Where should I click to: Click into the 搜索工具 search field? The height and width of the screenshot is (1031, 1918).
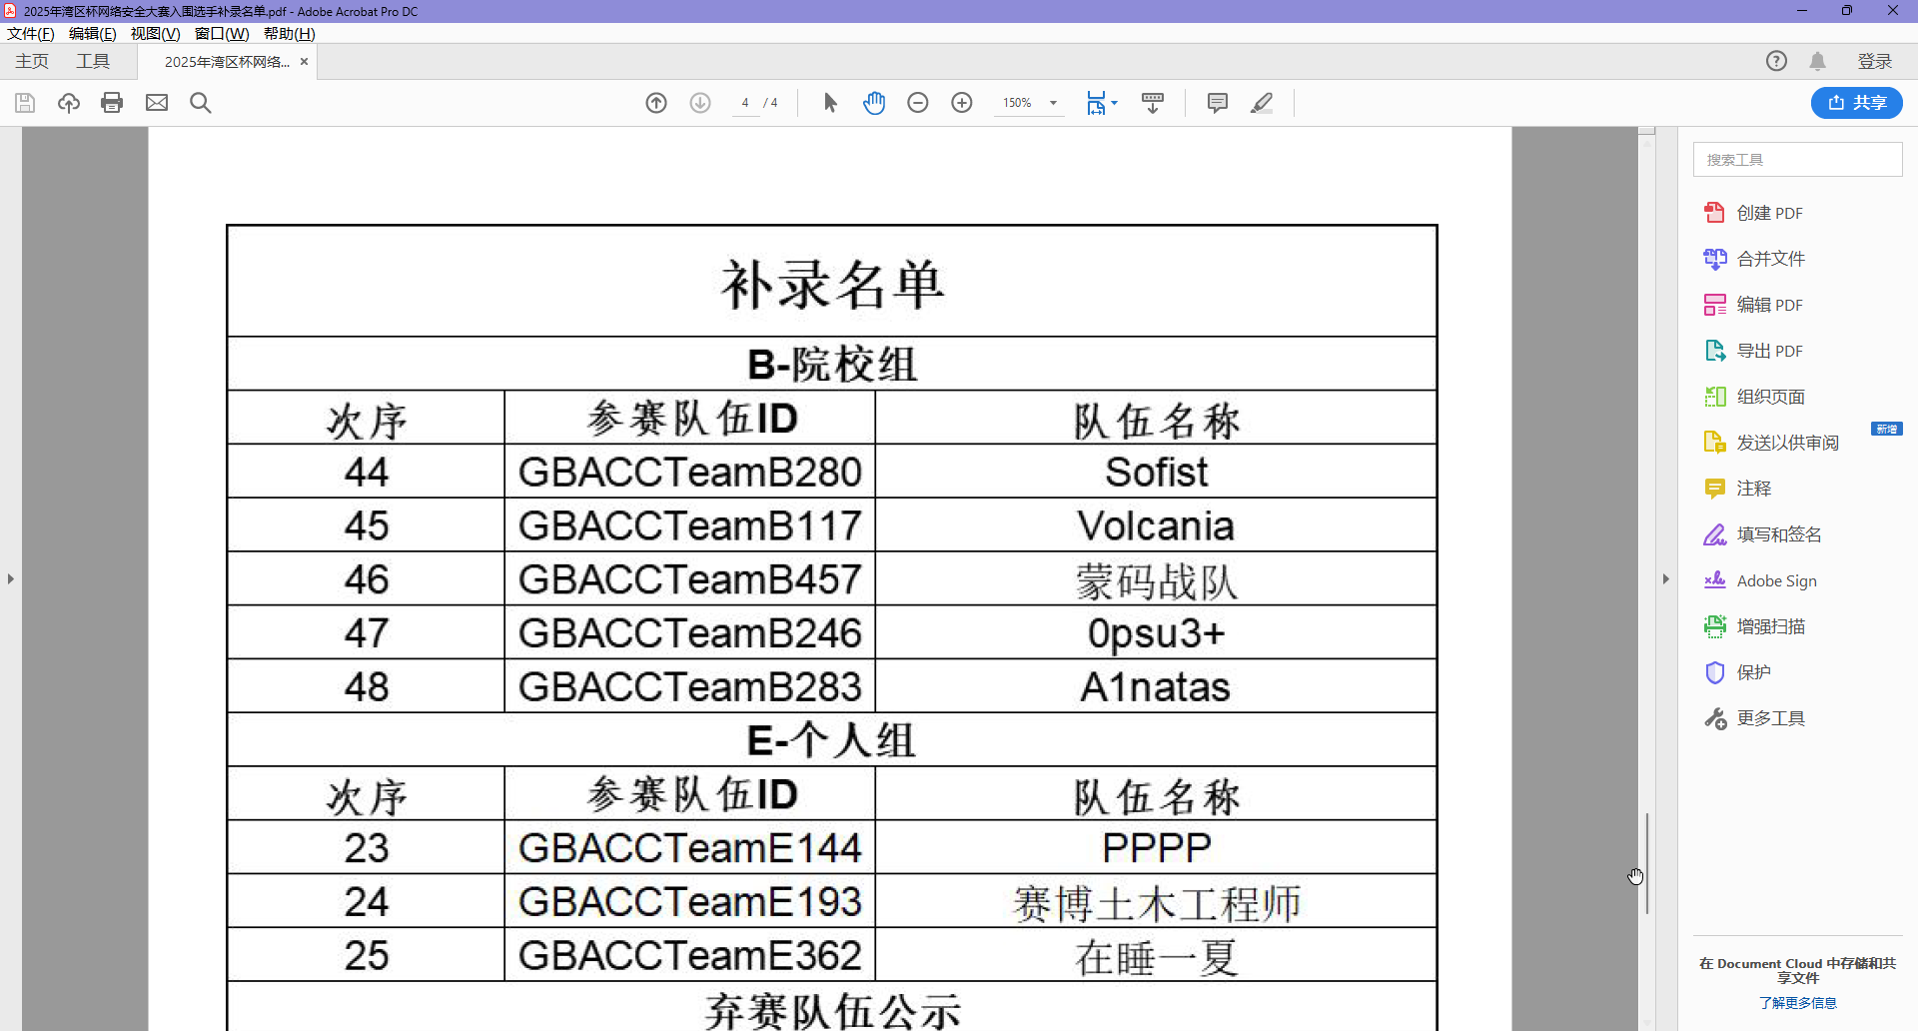click(x=1797, y=160)
